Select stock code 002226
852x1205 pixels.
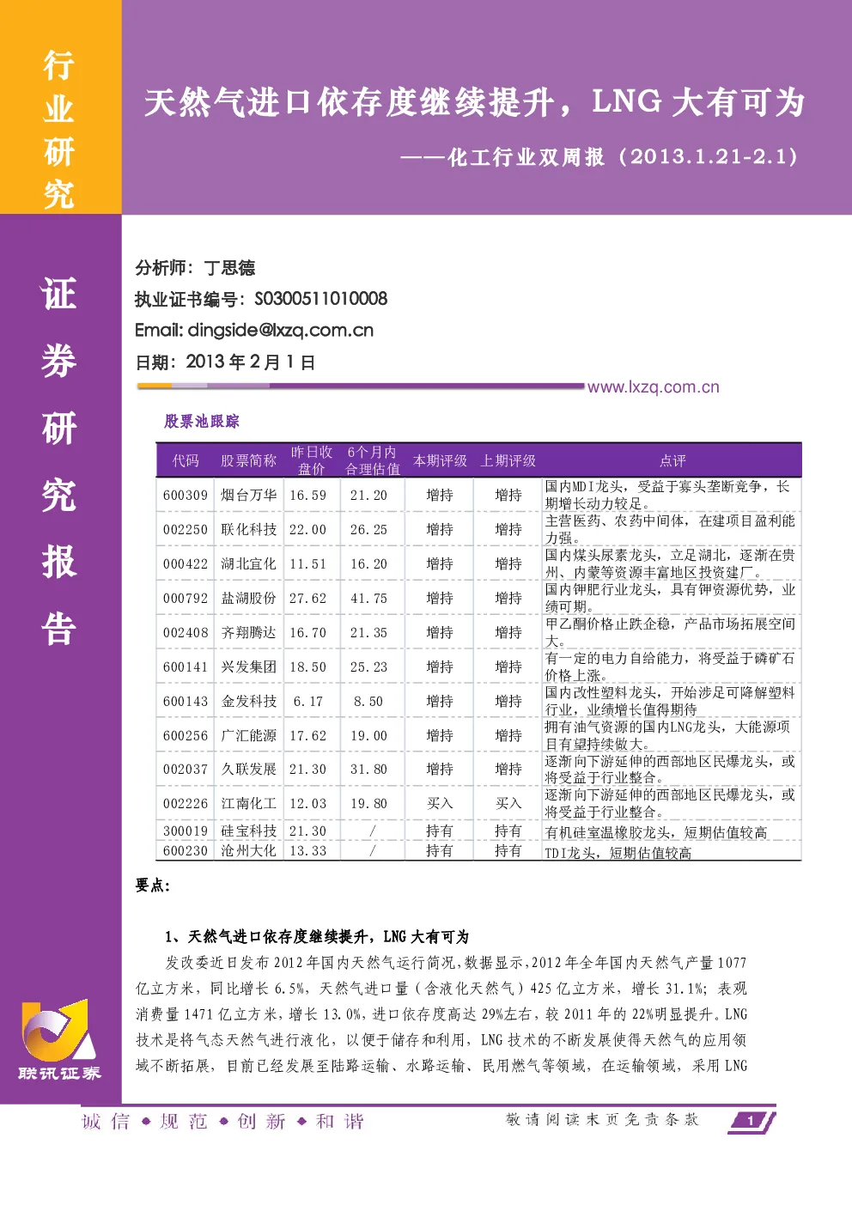(186, 803)
